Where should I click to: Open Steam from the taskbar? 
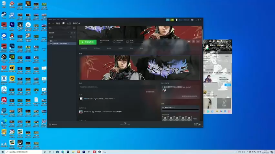[99, 152]
